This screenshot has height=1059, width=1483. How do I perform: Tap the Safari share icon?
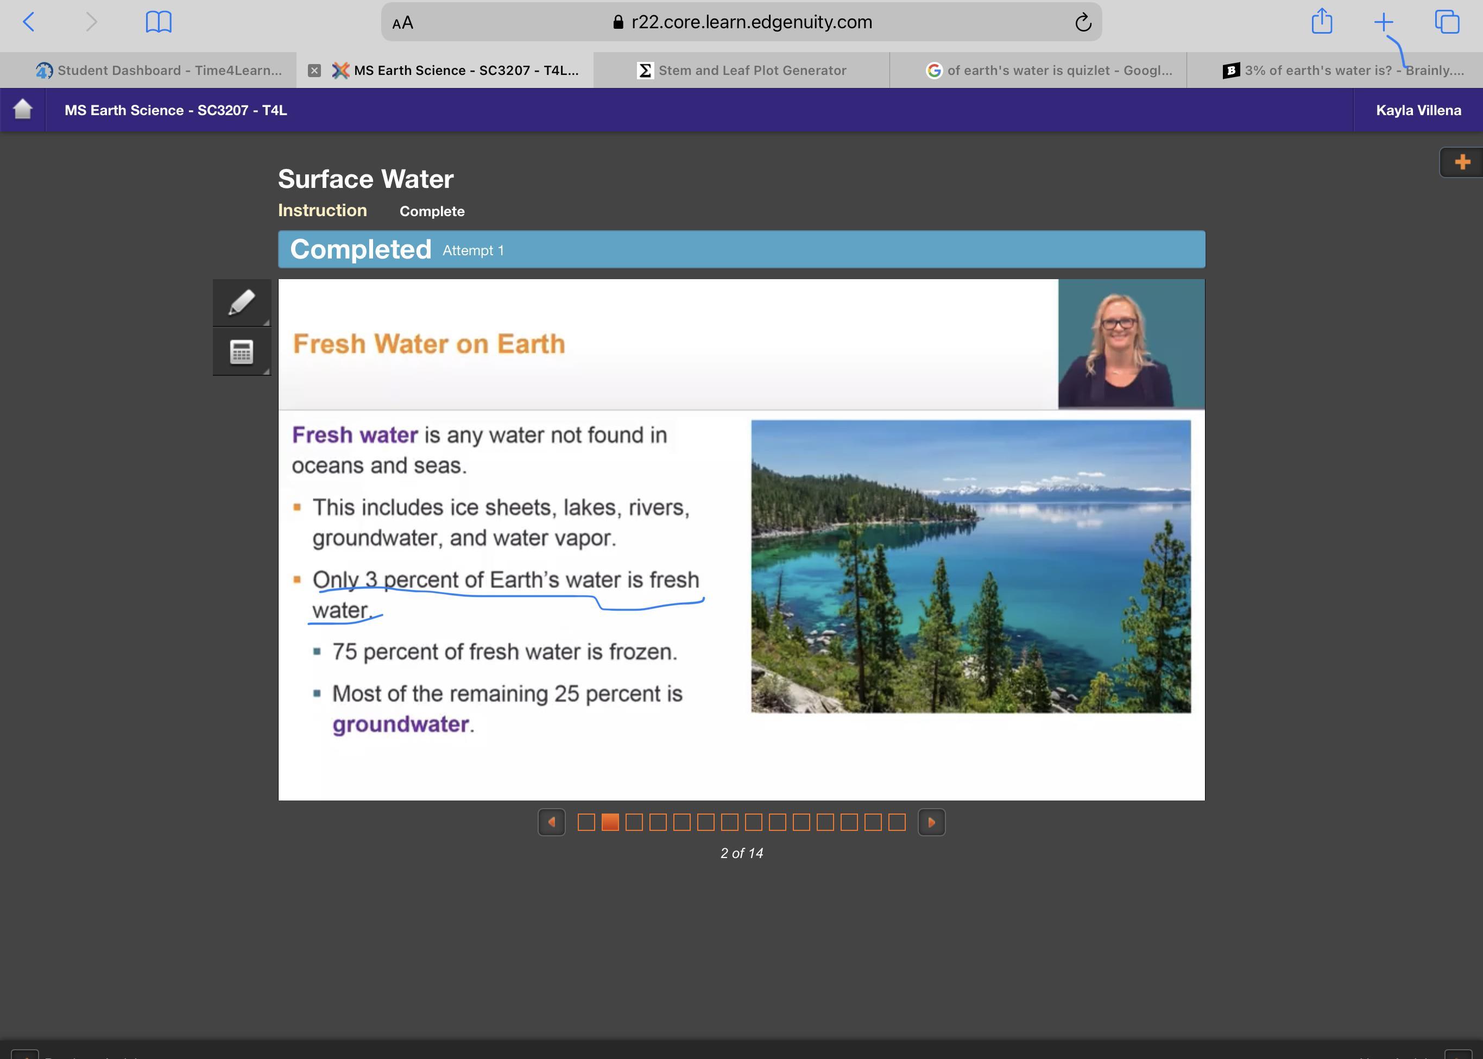click(1321, 22)
